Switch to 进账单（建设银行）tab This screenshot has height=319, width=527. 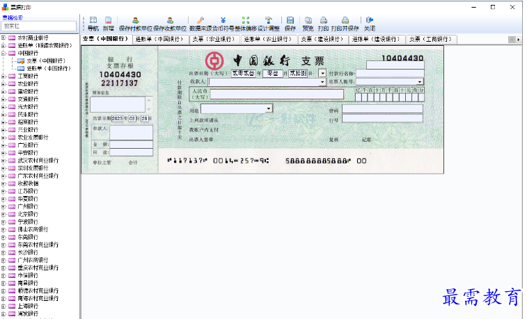(377, 39)
